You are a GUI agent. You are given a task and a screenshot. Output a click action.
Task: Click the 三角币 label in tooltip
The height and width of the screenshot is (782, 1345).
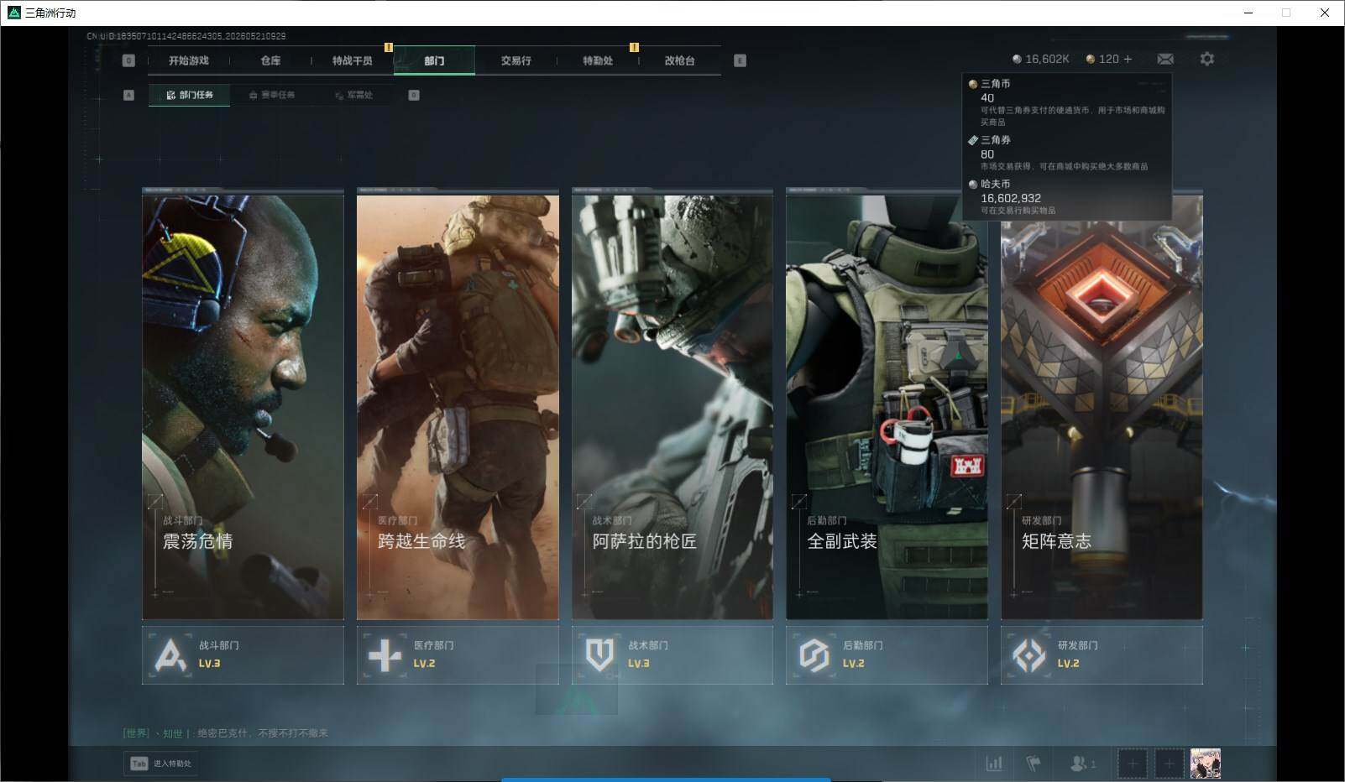click(996, 84)
